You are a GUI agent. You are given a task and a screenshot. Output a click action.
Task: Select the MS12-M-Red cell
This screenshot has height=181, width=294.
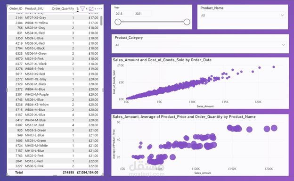[x=34, y=125]
